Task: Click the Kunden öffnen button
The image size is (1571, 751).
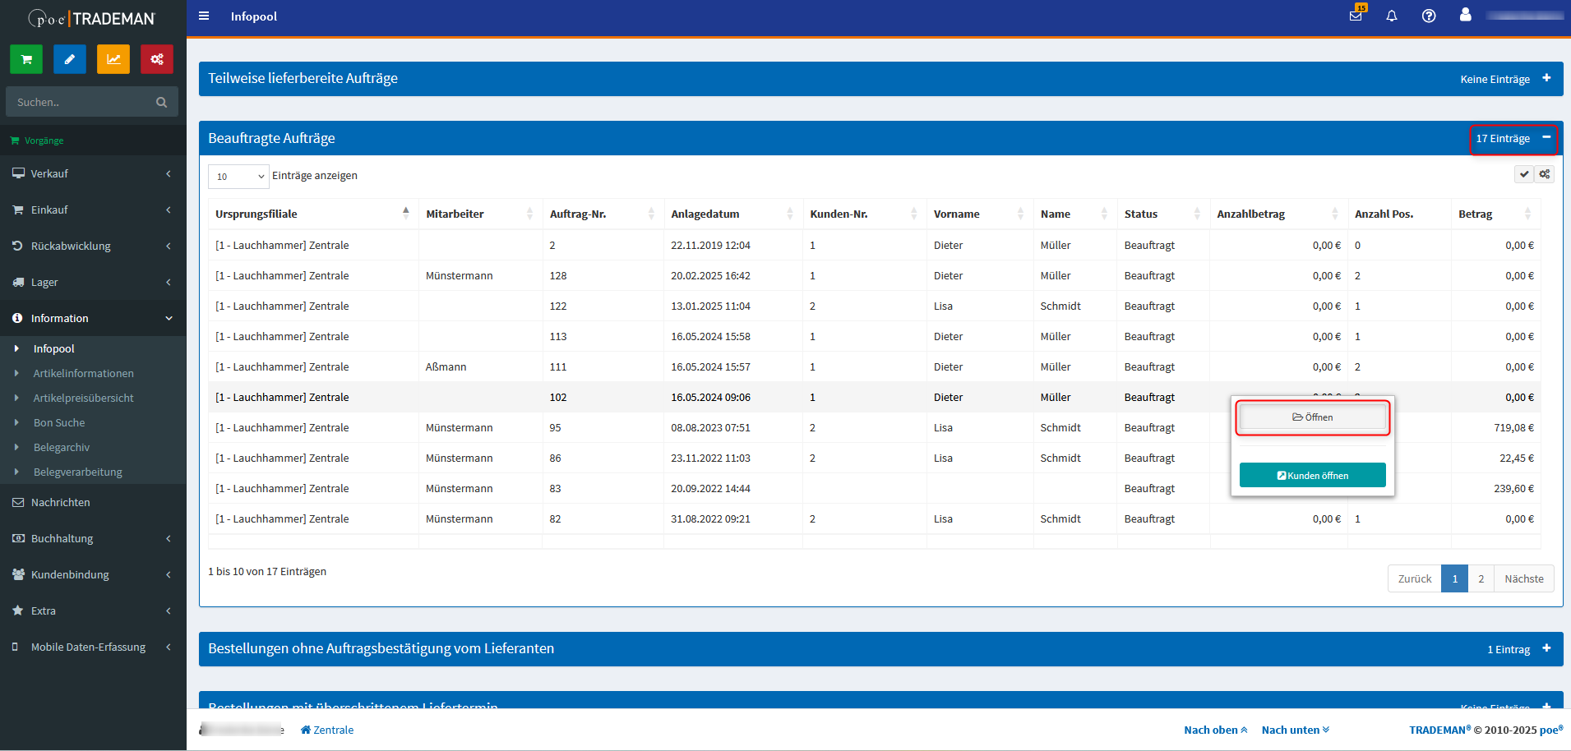Action: [x=1312, y=475]
